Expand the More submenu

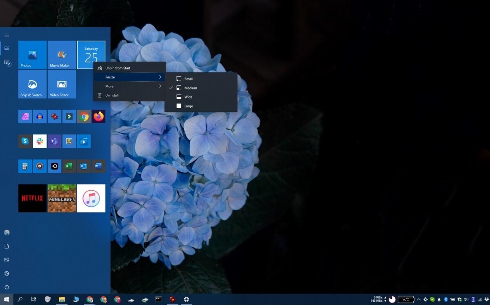109,86
